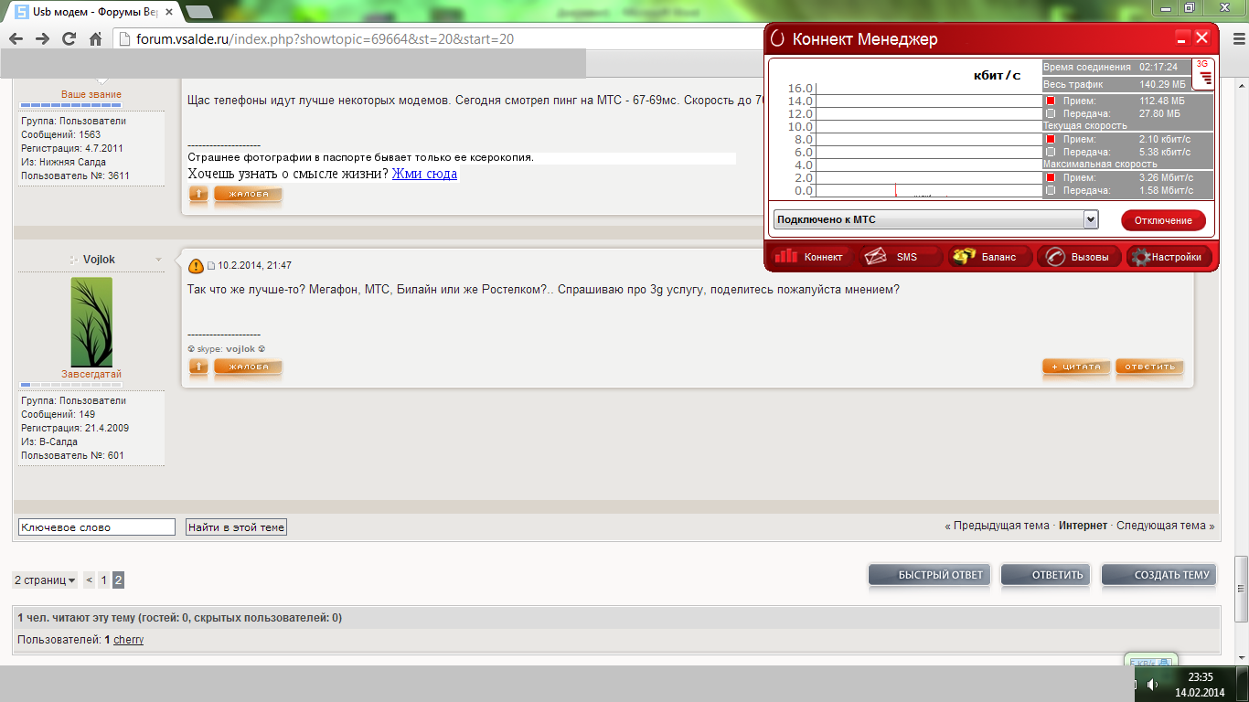Screen dimensions: 1249x702
Task: Open the SMS section in Connect Manager
Action: point(900,257)
